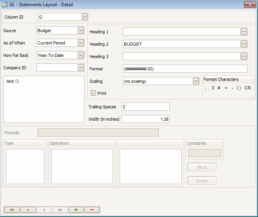Open Heading 3 ellipsis button
258x217 pixels.
pyautogui.click(x=244, y=56)
